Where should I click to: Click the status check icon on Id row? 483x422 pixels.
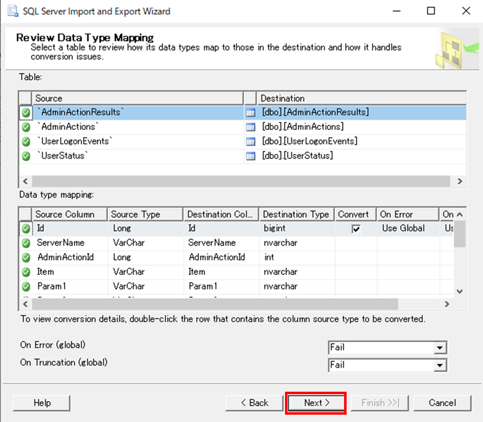click(26, 229)
